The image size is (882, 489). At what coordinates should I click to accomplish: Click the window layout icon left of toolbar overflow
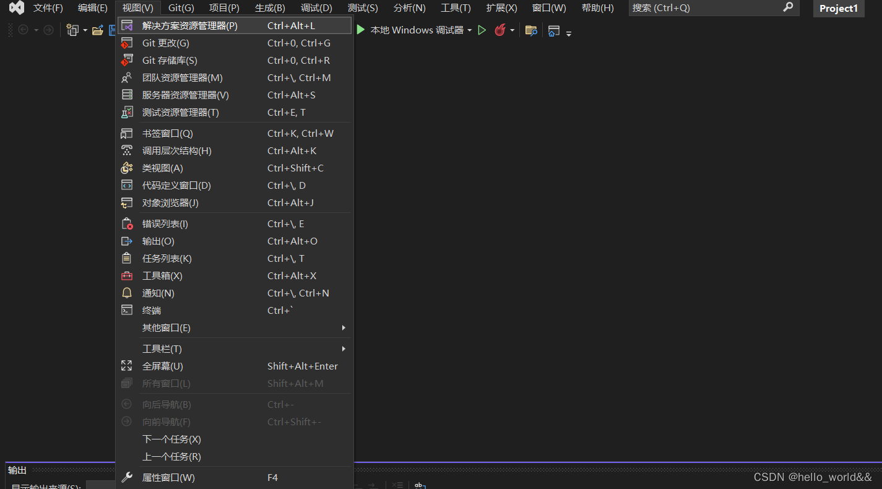click(554, 30)
